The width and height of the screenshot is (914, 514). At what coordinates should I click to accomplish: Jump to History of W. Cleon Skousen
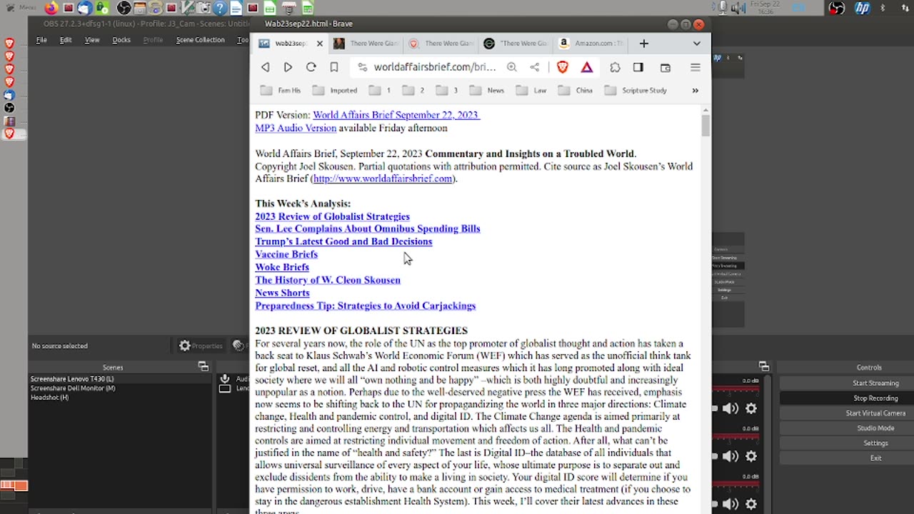point(328,281)
